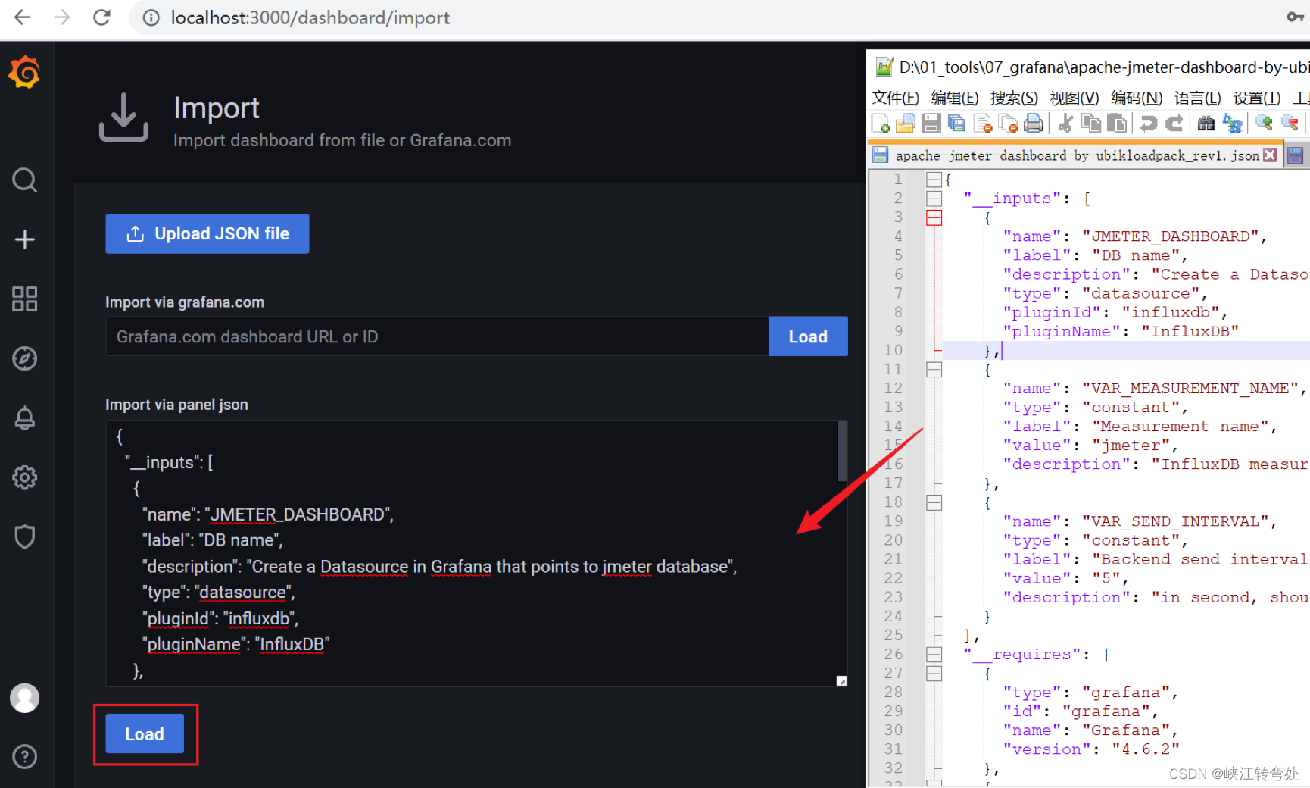
Task: Click the Copy icon in Notepad++ toolbar
Action: (x=1091, y=123)
